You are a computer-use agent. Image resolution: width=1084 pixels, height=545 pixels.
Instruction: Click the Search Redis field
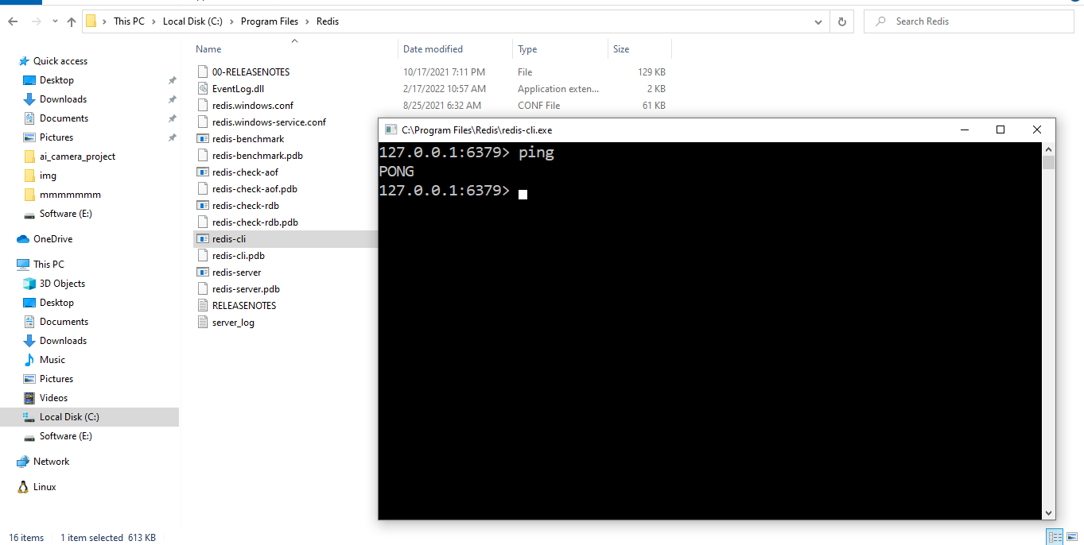[x=969, y=21]
